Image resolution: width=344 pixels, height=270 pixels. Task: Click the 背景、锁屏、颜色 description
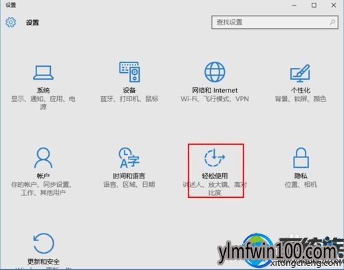coord(301,99)
